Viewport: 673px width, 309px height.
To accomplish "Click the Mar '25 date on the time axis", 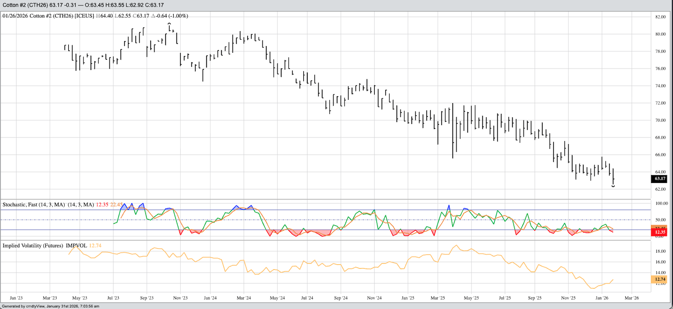I will [x=438, y=298].
